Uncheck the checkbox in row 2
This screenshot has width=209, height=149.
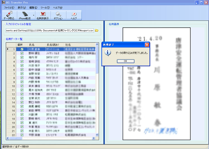coord(22,53)
